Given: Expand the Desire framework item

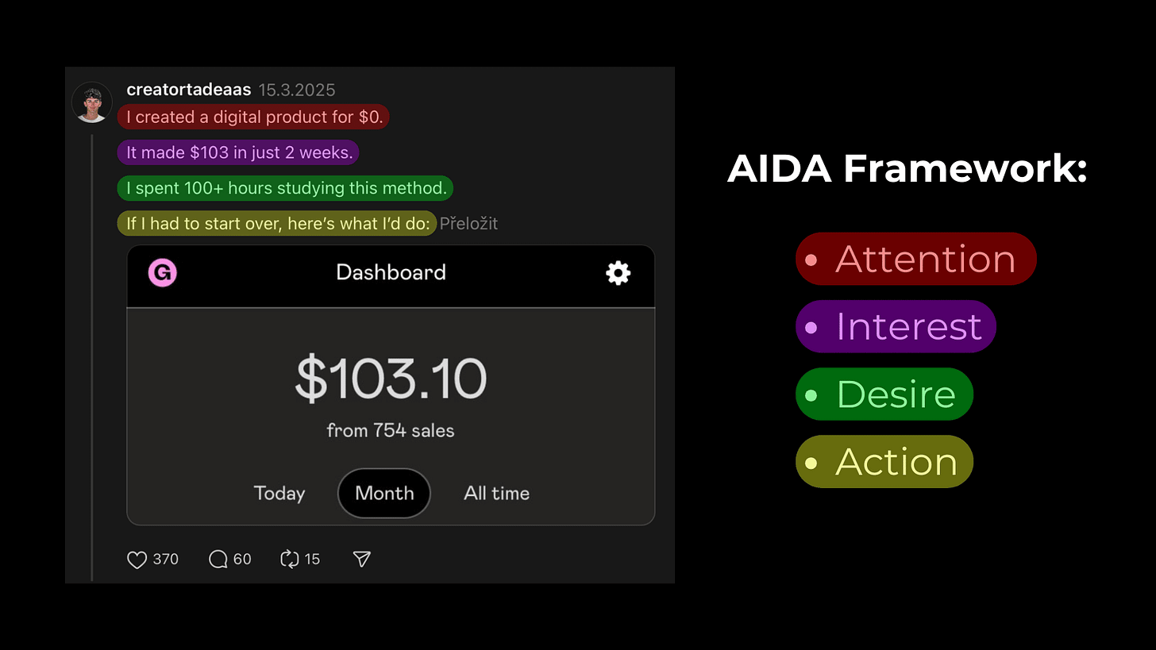Looking at the screenshot, I should click(x=884, y=394).
